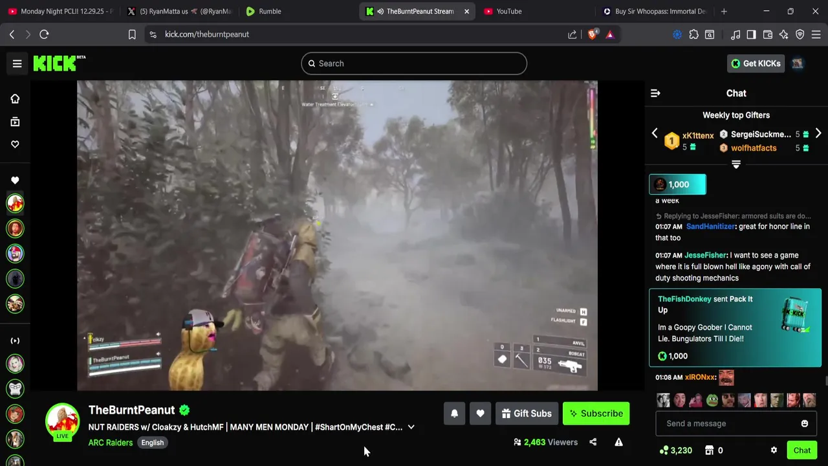Click the SergeiSuckme... gifter name
828x466 pixels.
pos(761,135)
